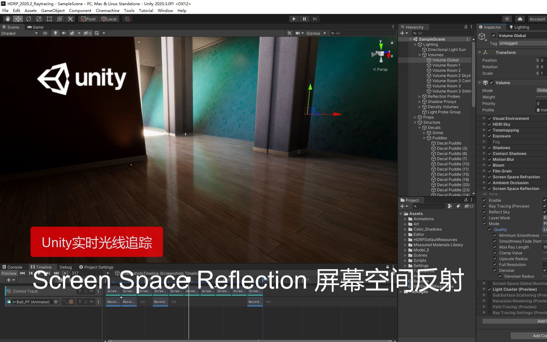
Task: Select the Move tool in the toolbar
Action: coord(18,19)
